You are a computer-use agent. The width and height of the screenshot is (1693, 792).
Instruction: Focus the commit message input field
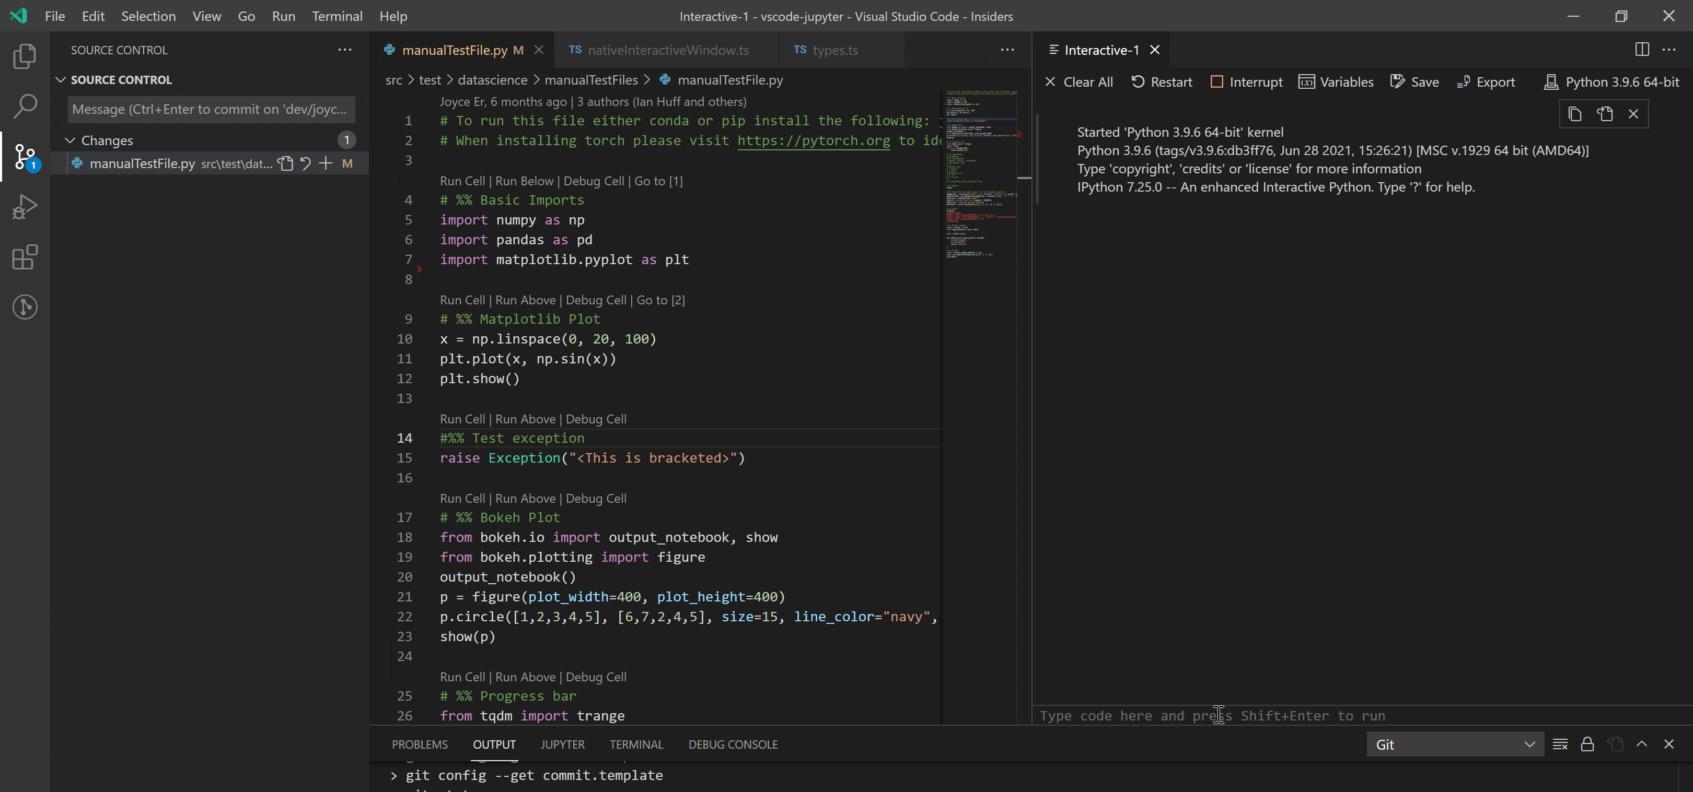[209, 109]
